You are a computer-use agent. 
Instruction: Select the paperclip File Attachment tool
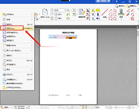click(x=98, y=14)
